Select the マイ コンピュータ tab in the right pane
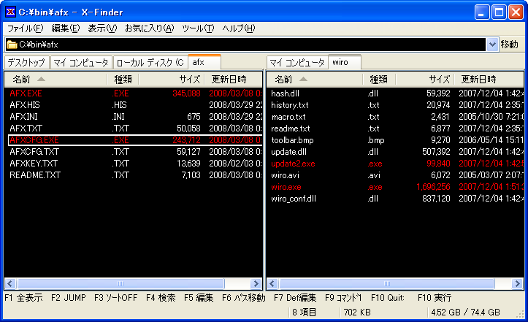Viewport: 528px width, 322px height. pos(296,63)
